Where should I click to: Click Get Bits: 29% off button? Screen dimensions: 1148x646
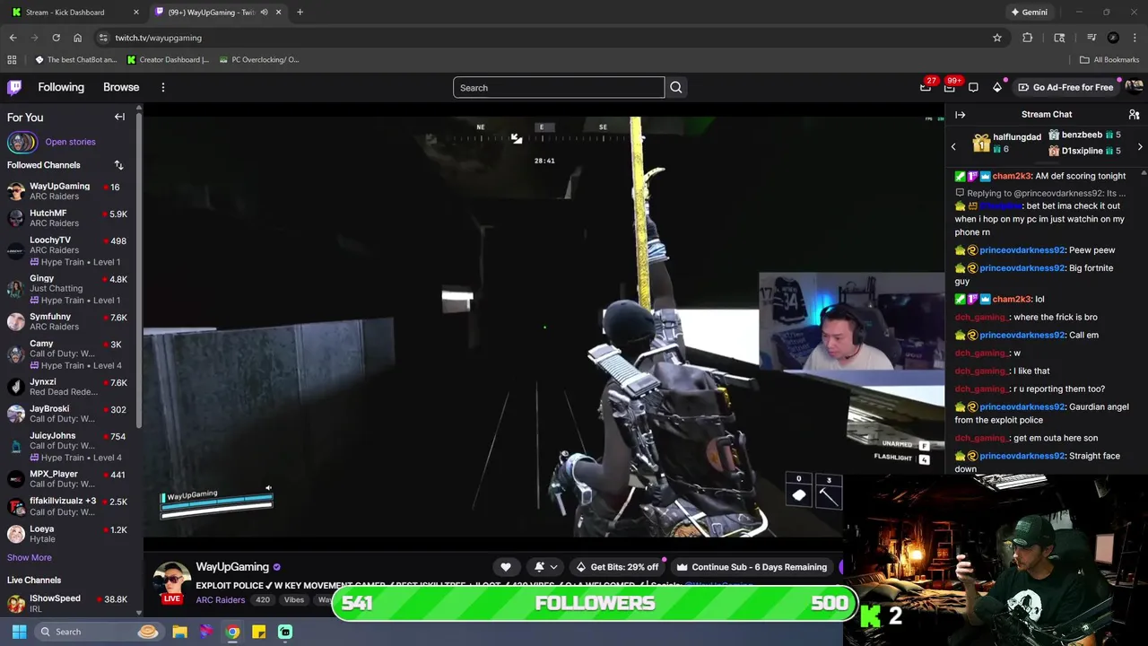point(616,567)
